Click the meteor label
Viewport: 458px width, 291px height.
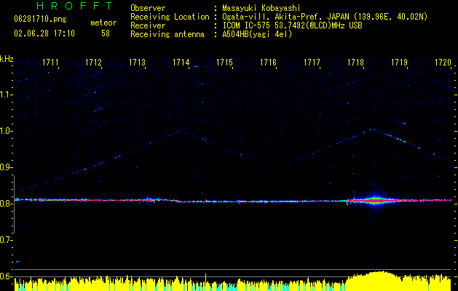[103, 23]
